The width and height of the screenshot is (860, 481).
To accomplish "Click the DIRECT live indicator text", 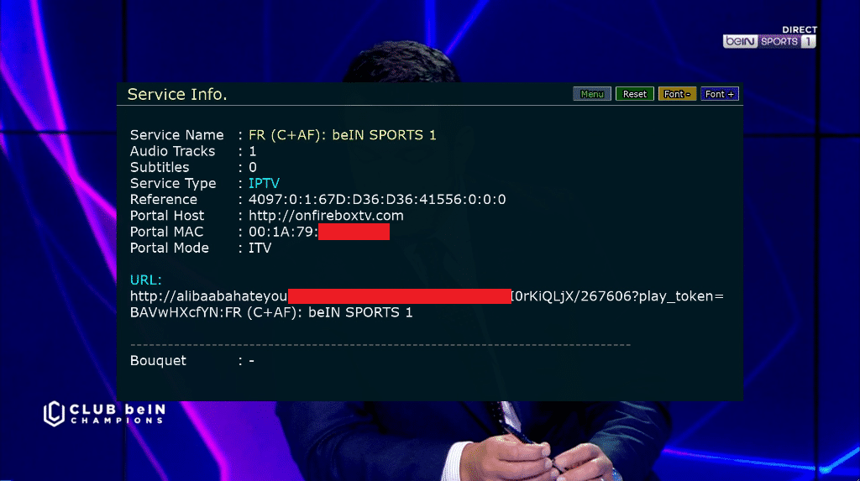I will tap(800, 29).
